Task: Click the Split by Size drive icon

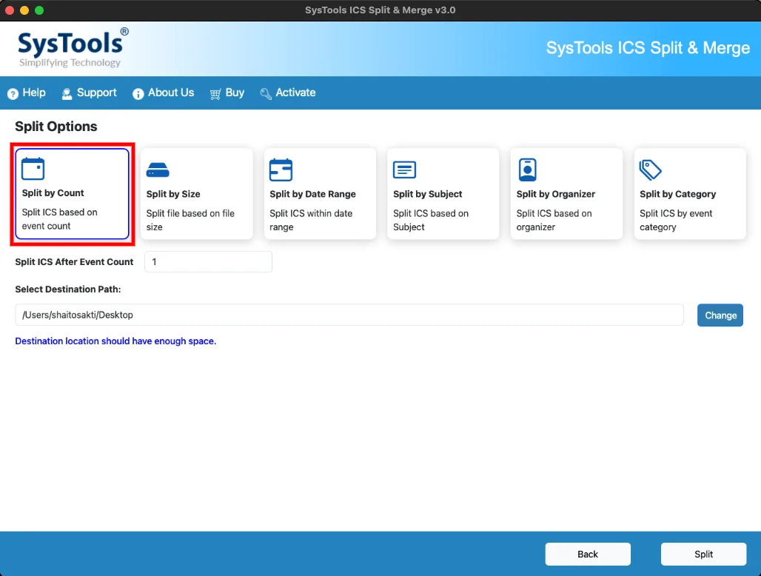Action: (158, 170)
